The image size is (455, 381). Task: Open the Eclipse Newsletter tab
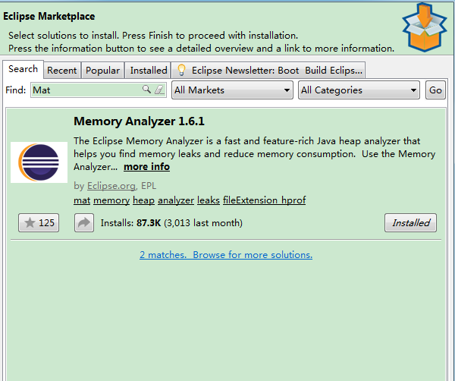268,71
